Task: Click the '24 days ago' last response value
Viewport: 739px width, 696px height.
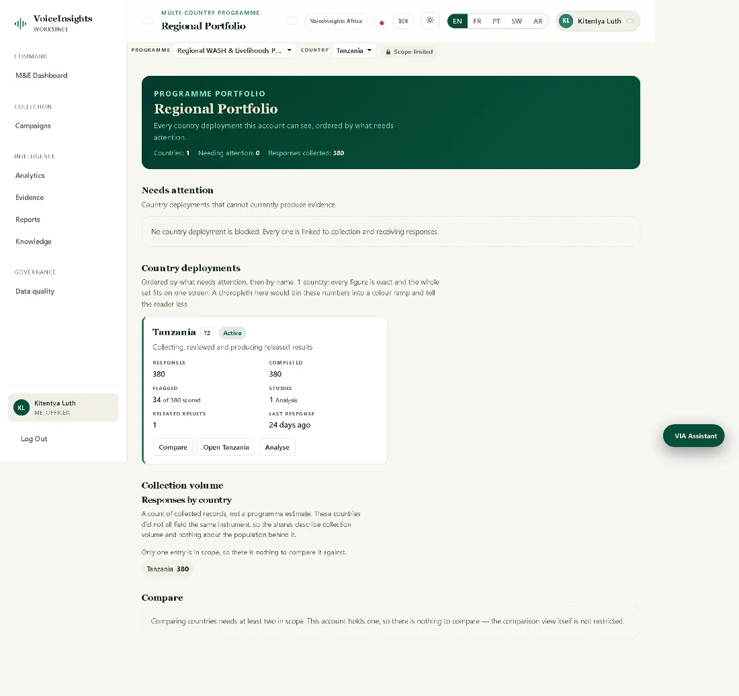Action: (290, 425)
